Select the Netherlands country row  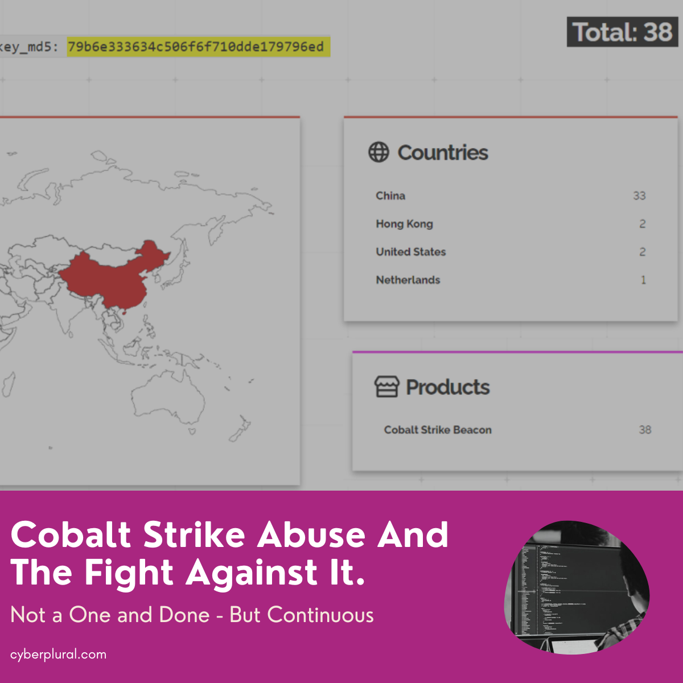coord(511,279)
